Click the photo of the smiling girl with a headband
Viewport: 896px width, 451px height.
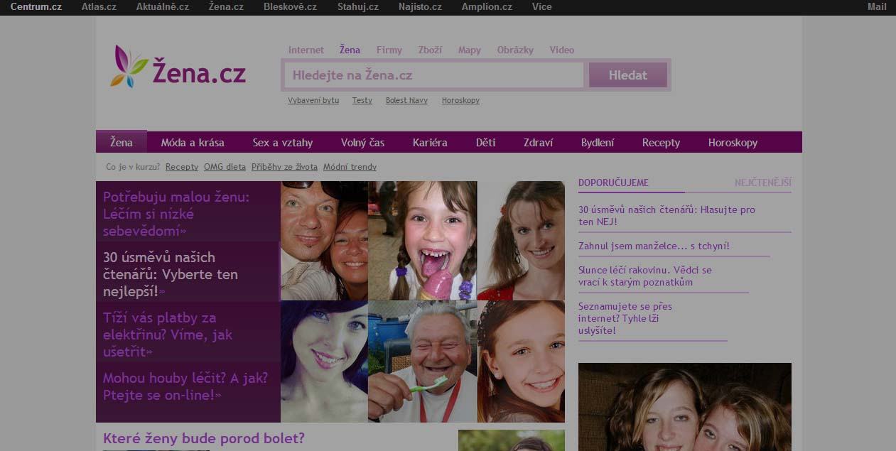tap(521, 362)
